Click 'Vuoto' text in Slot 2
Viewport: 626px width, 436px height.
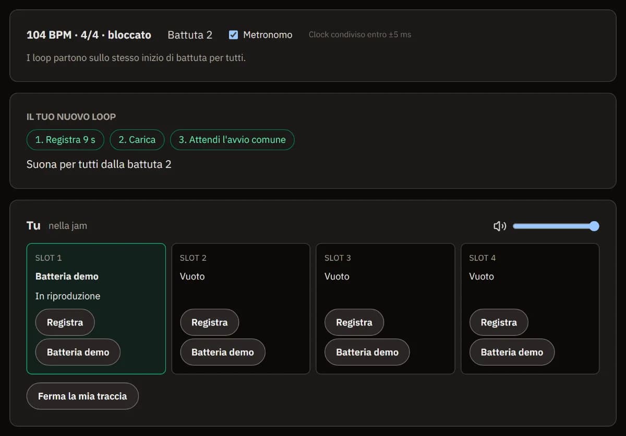coord(192,276)
